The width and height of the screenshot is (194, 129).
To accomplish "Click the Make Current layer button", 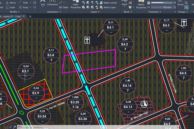I will click(x=108, y=3).
